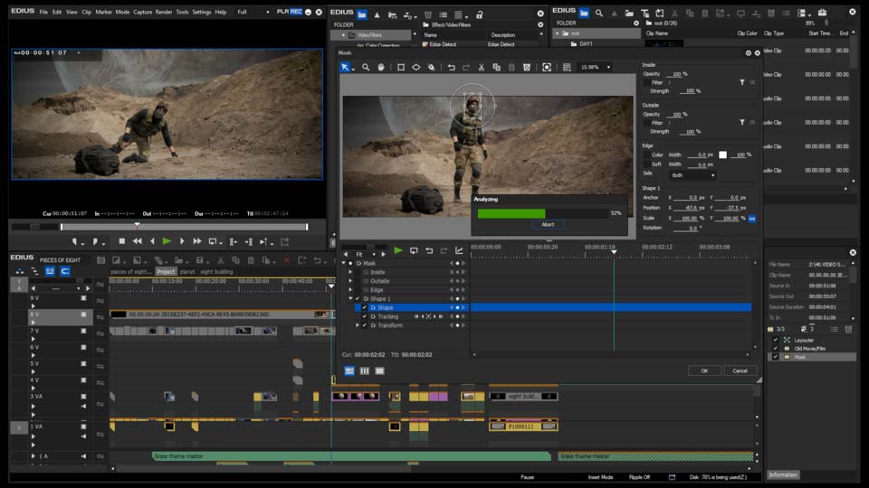Screen dimensions: 869x488
Task: Uncheck the Tracking row checkbox
Action: [x=364, y=316]
